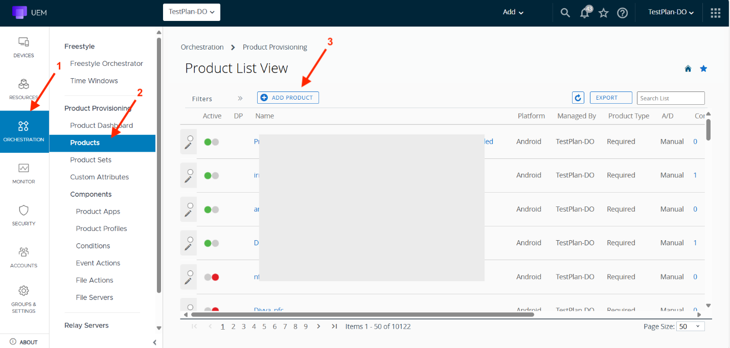Open the Security shield icon

click(x=24, y=215)
